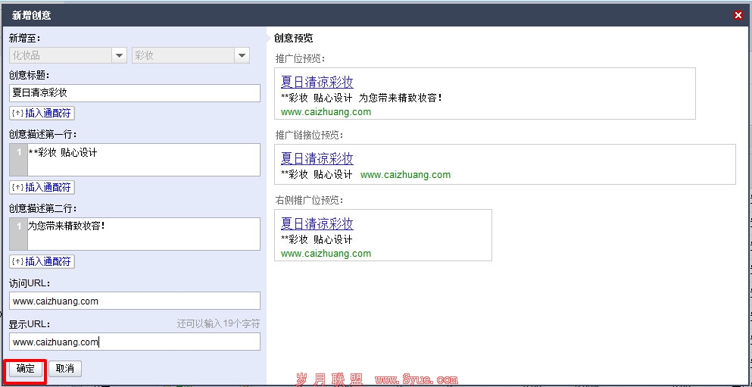Open 夏日清凉彩妆 link in 右侧推广位预览
752x387 pixels.
tap(317, 223)
